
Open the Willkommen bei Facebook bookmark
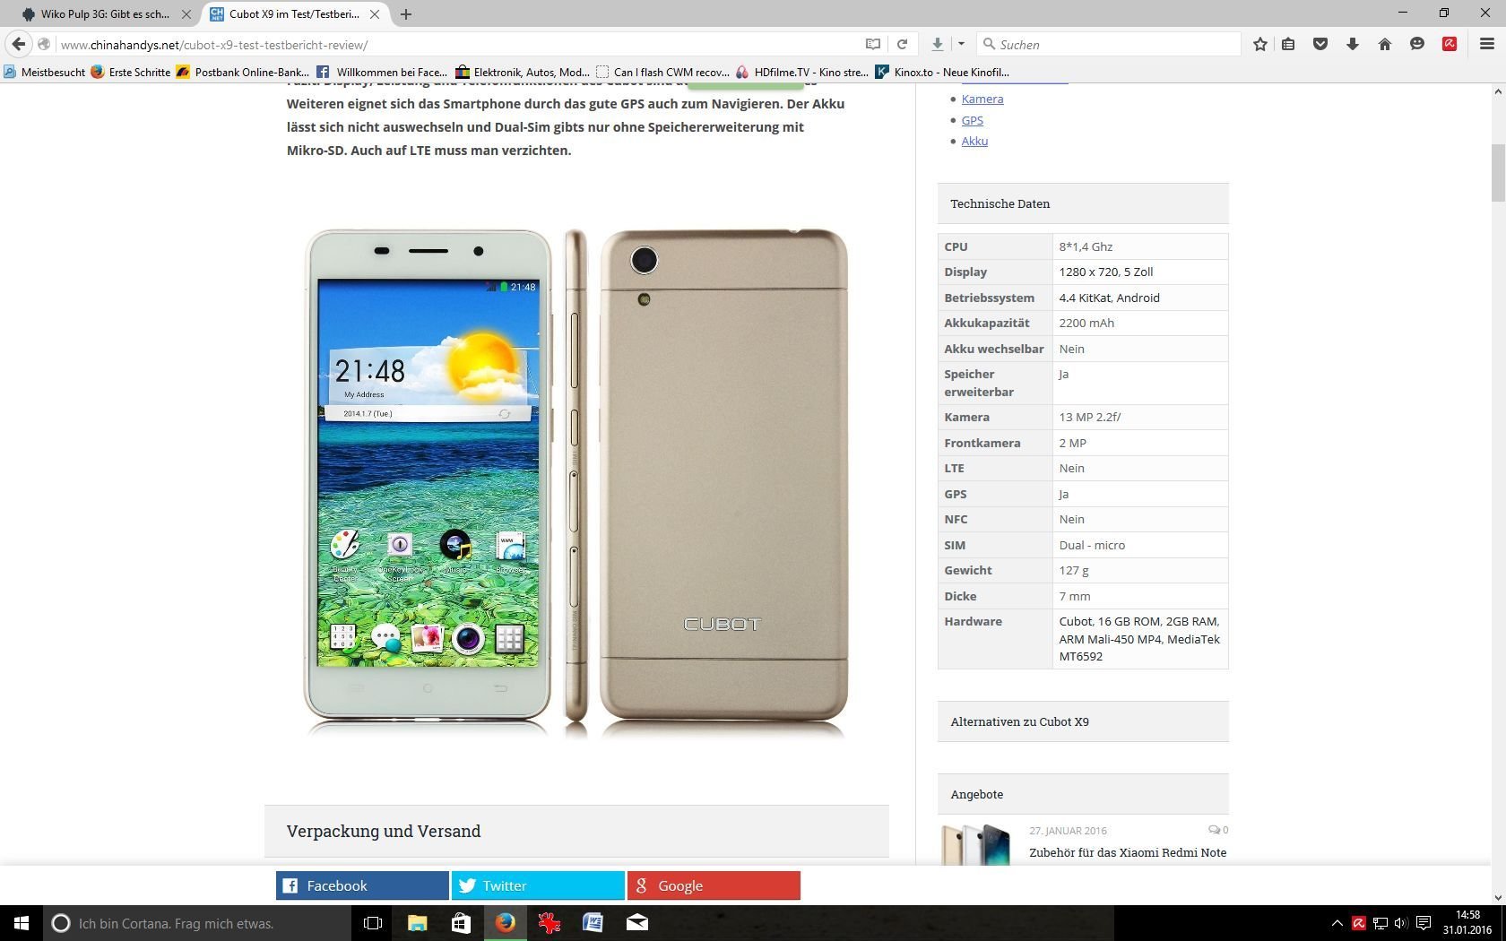pyautogui.click(x=381, y=72)
